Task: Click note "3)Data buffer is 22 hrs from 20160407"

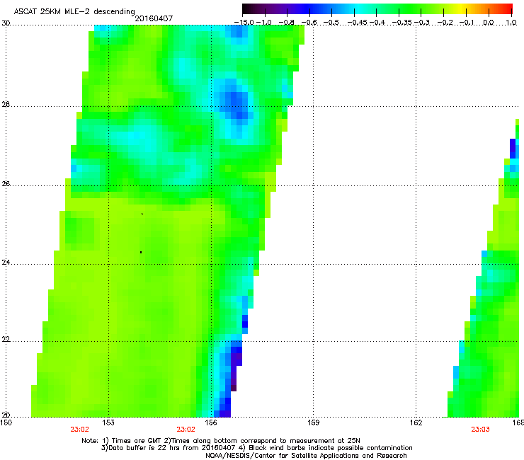Action: [168, 448]
